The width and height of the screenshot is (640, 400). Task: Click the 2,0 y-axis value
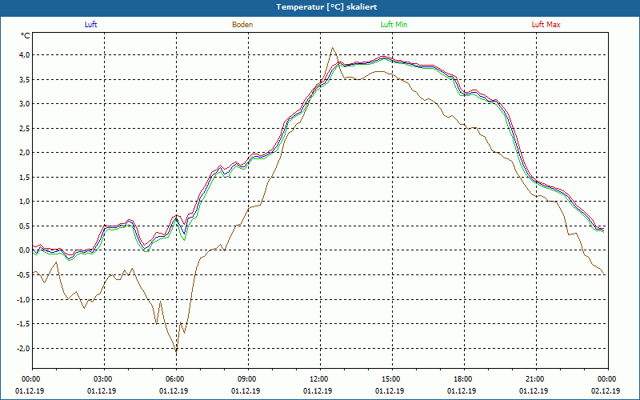[24, 153]
